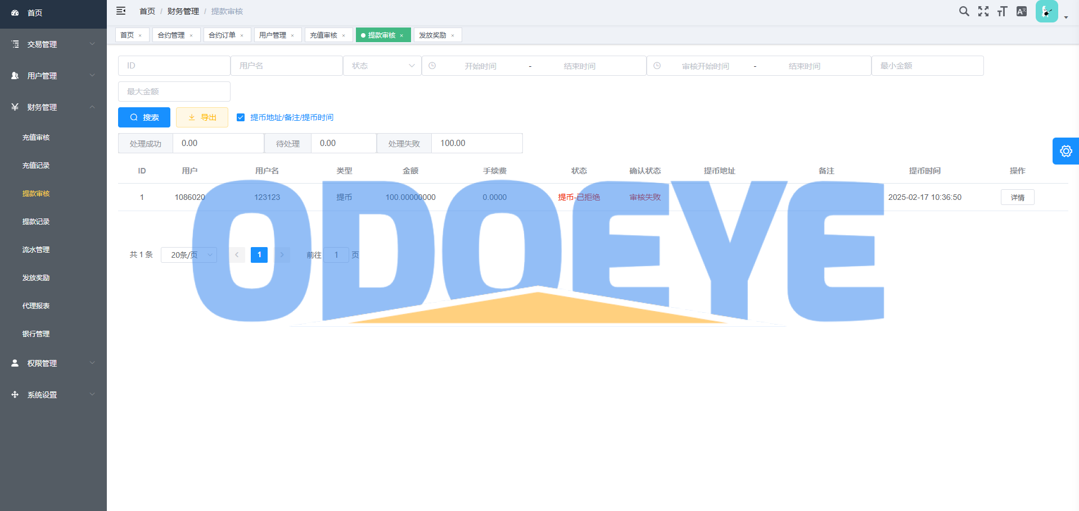The image size is (1079, 511).
Task: Expand 交易管理 sidebar menu
Action: click(53, 44)
